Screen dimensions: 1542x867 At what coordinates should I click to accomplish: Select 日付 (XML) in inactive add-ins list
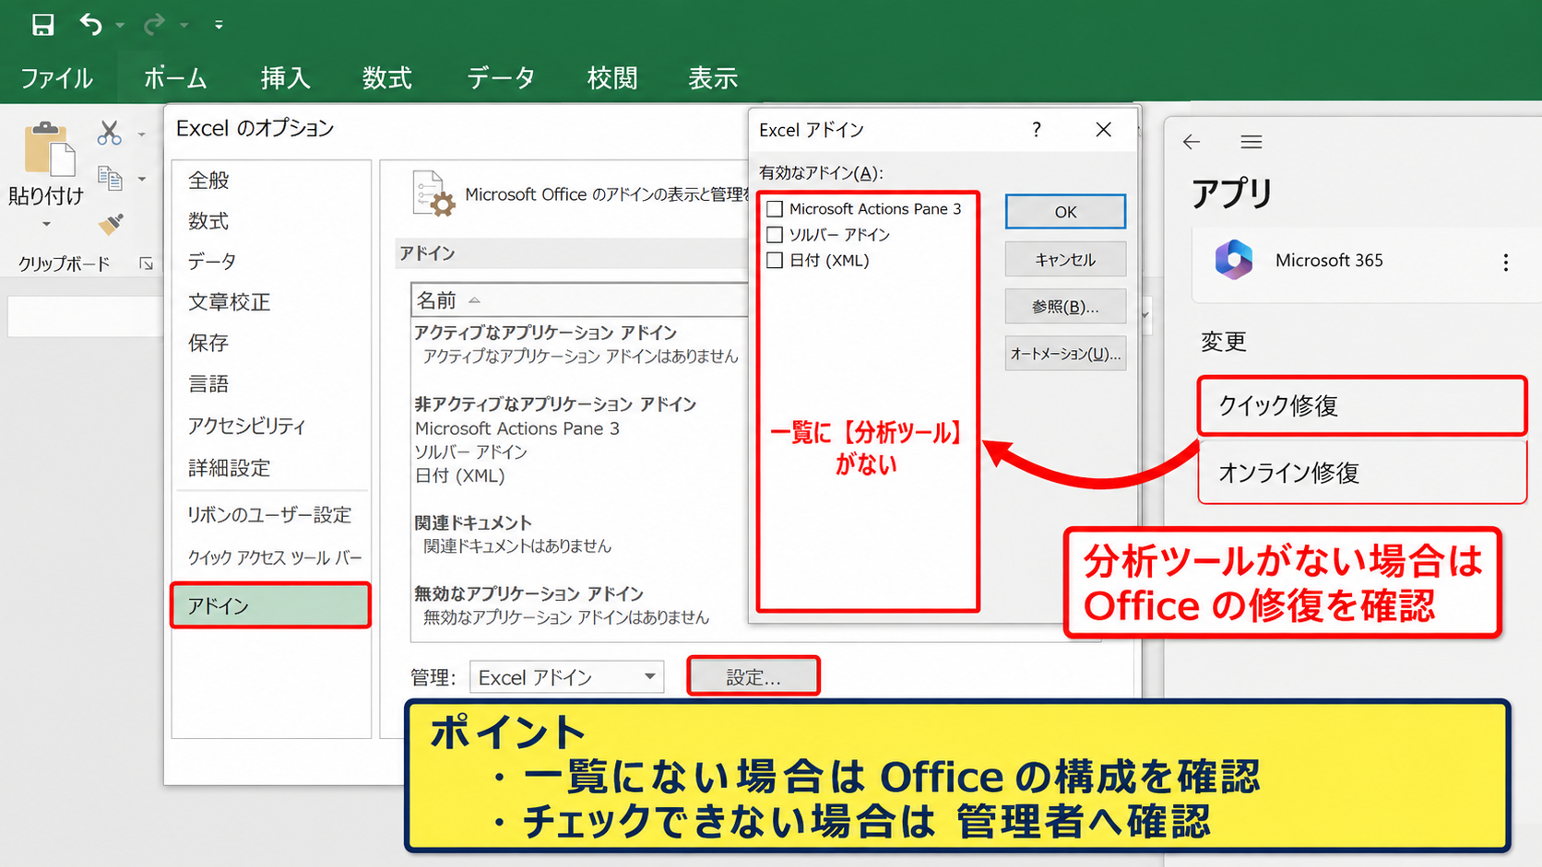[459, 476]
